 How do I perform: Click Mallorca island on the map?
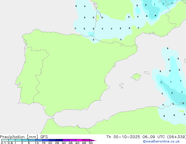click(x=136, y=77)
